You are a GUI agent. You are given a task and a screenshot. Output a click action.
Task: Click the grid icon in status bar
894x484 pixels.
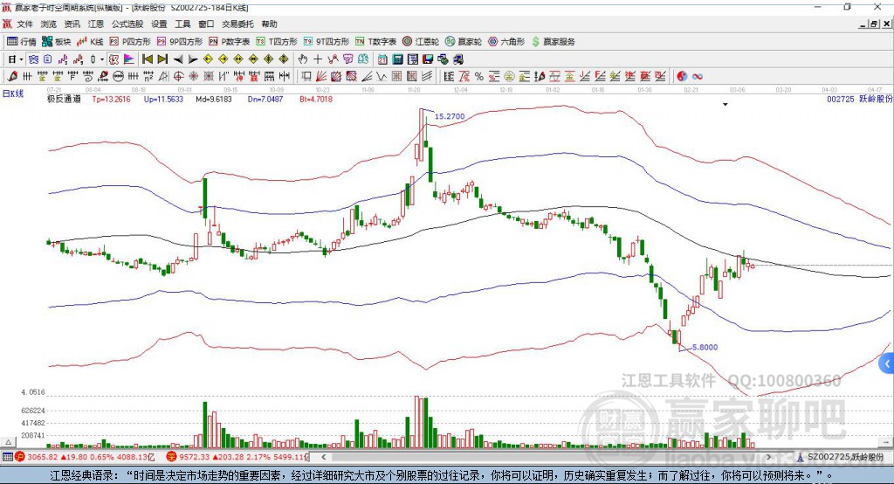coord(7,457)
